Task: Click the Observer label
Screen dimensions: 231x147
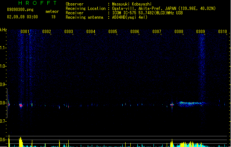Action: tap(75, 4)
